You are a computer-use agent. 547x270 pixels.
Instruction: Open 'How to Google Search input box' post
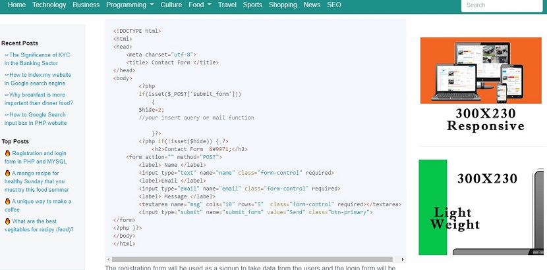click(x=35, y=119)
